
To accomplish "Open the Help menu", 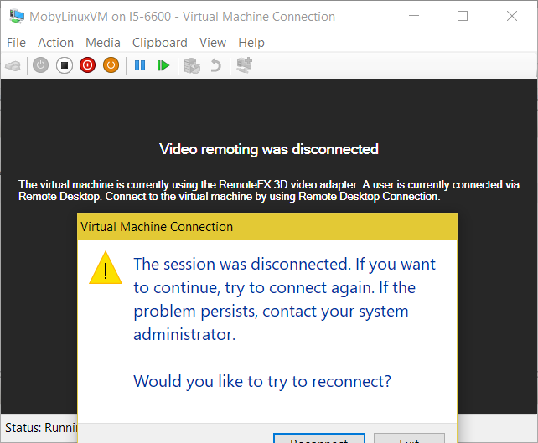I will (x=251, y=43).
